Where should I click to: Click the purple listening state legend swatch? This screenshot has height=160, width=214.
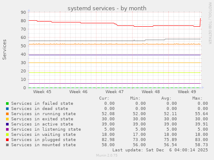coord(7,129)
